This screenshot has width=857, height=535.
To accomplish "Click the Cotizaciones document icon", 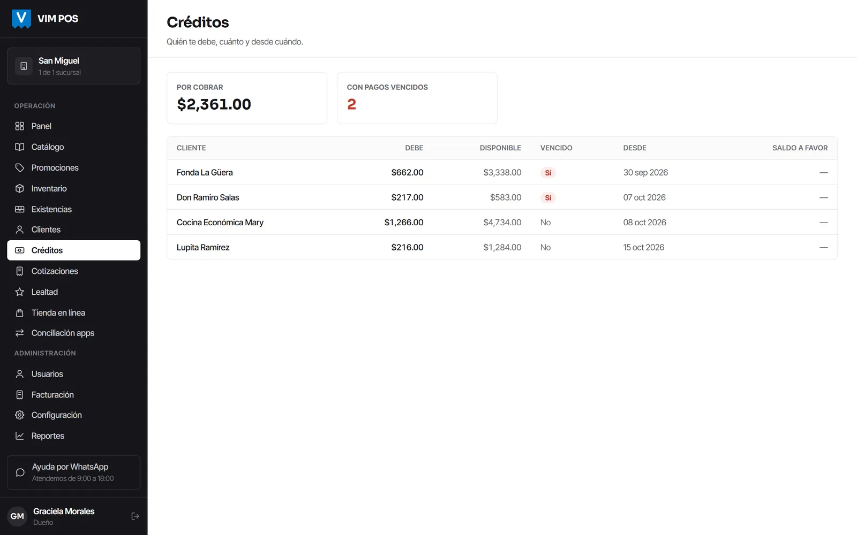I will (20, 271).
